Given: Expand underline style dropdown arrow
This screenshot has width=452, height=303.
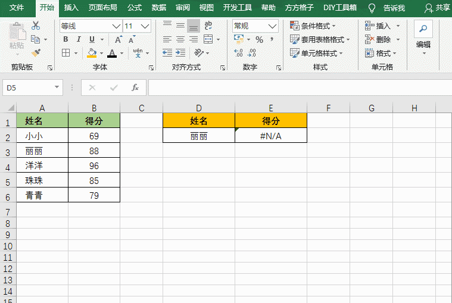Looking at the screenshot, I should (102, 39).
